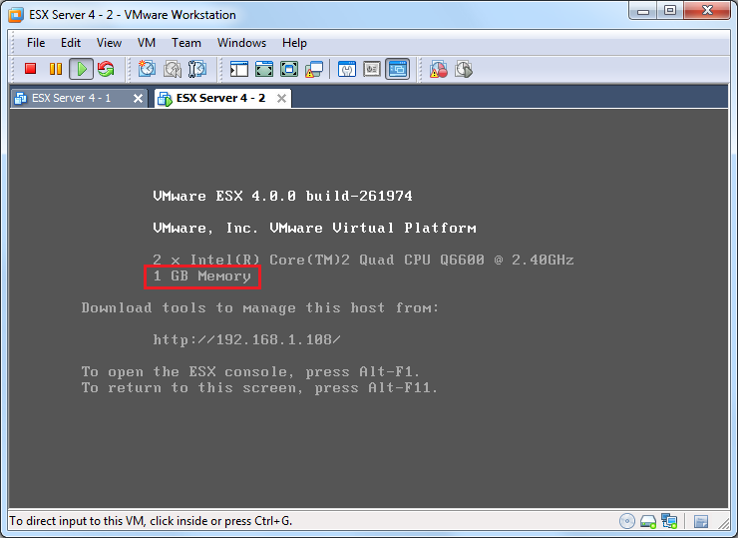Open the Help menu
This screenshot has width=738, height=538.
(x=294, y=43)
